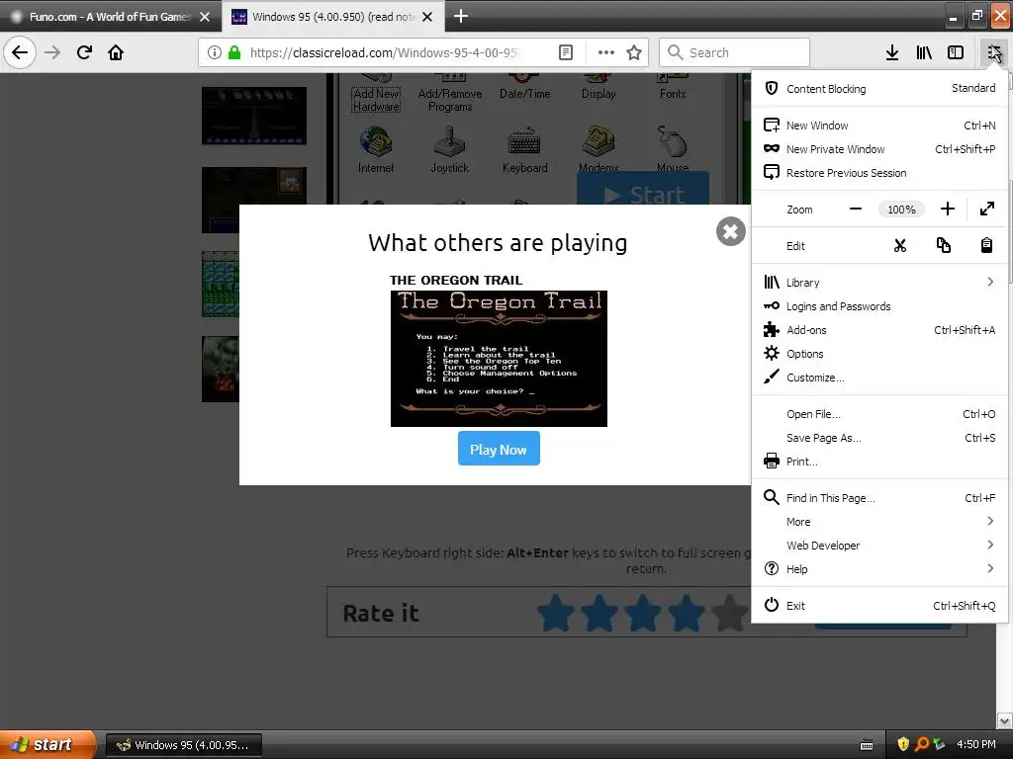The image size is (1013, 759).
Task: Zoom out with the minus button
Action: [x=856, y=210]
